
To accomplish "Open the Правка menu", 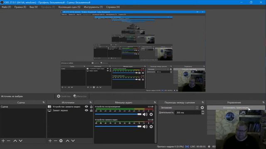I will [x=20, y=7].
